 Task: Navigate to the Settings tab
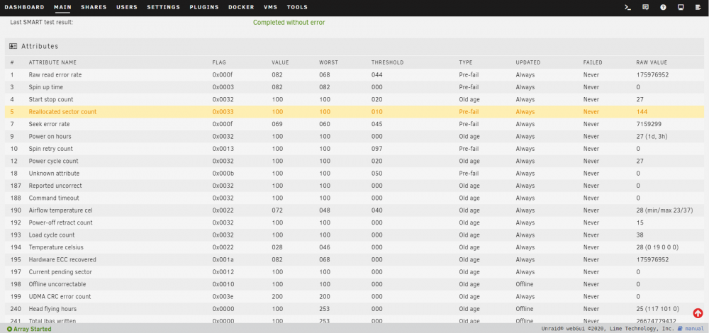point(163,7)
